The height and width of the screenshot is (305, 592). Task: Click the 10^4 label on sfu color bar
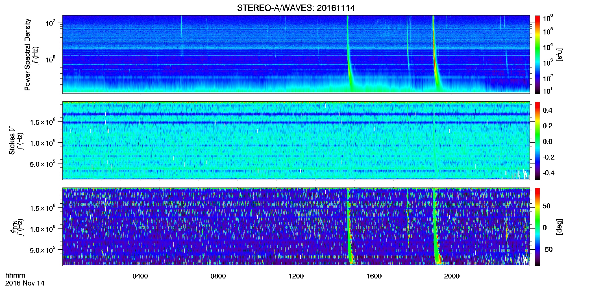(x=548, y=47)
